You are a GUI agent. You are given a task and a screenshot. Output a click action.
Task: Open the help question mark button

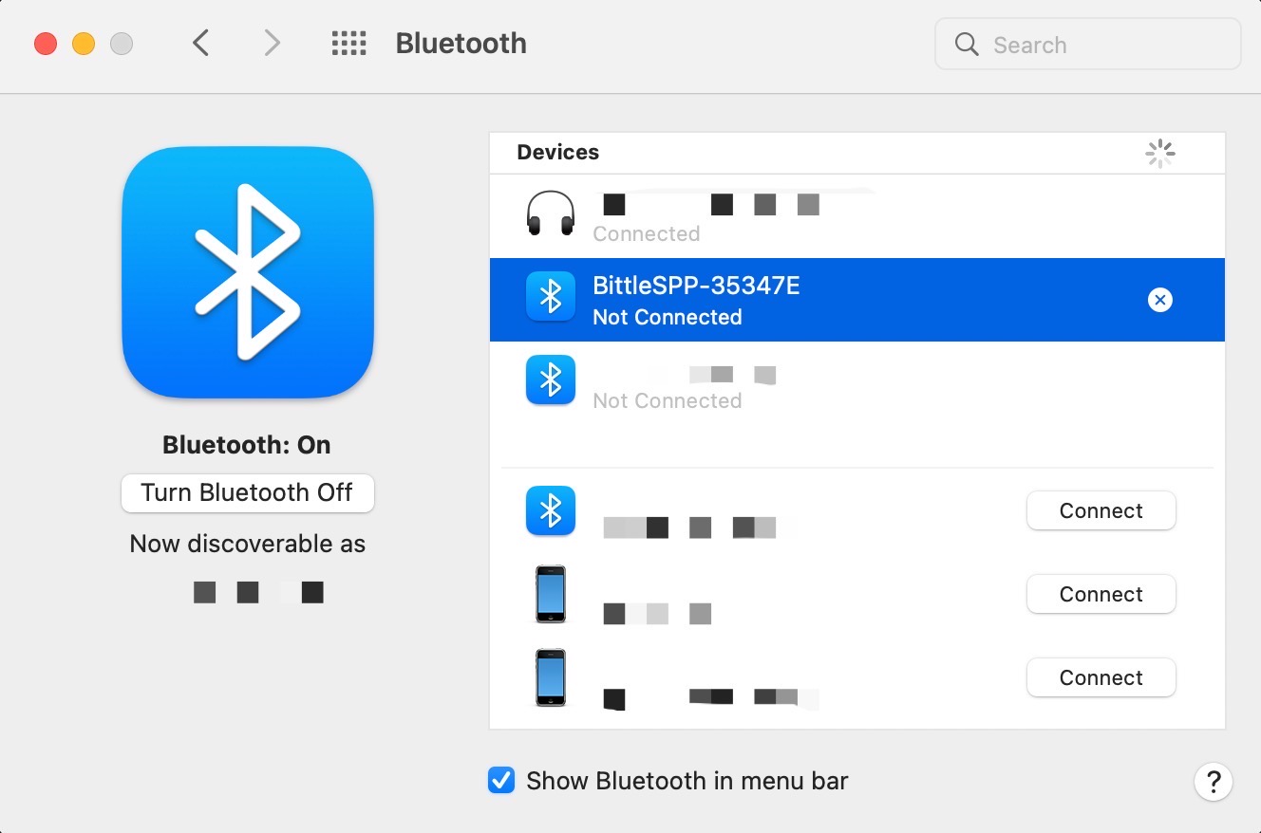click(x=1213, y=782)
